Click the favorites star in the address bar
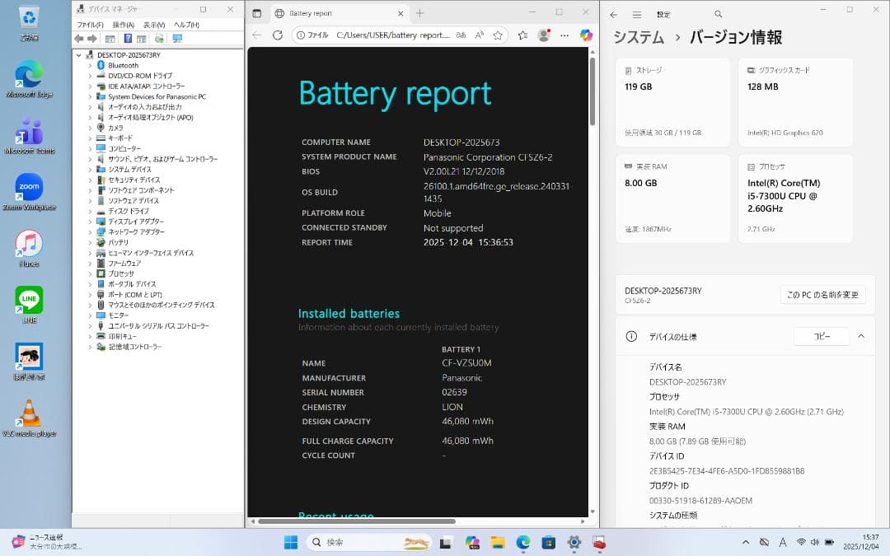 (x=498, y=35)
